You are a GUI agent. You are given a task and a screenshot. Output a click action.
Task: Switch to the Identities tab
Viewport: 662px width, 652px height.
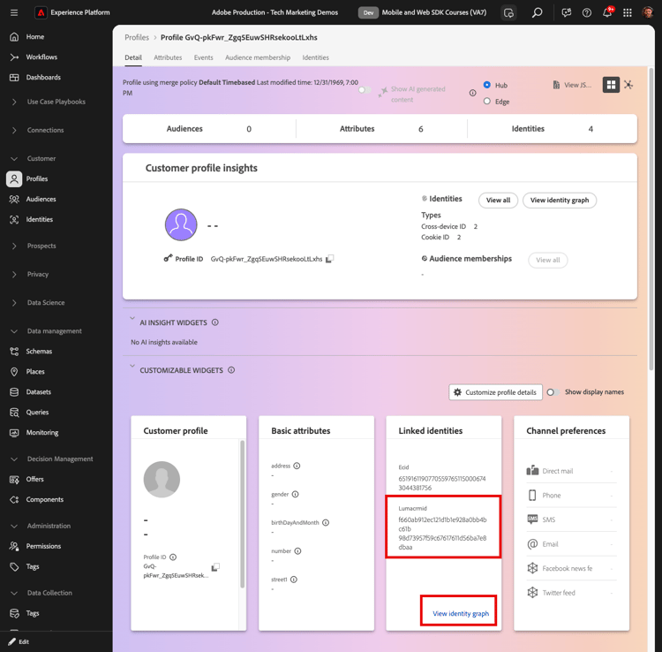point(315,57)
